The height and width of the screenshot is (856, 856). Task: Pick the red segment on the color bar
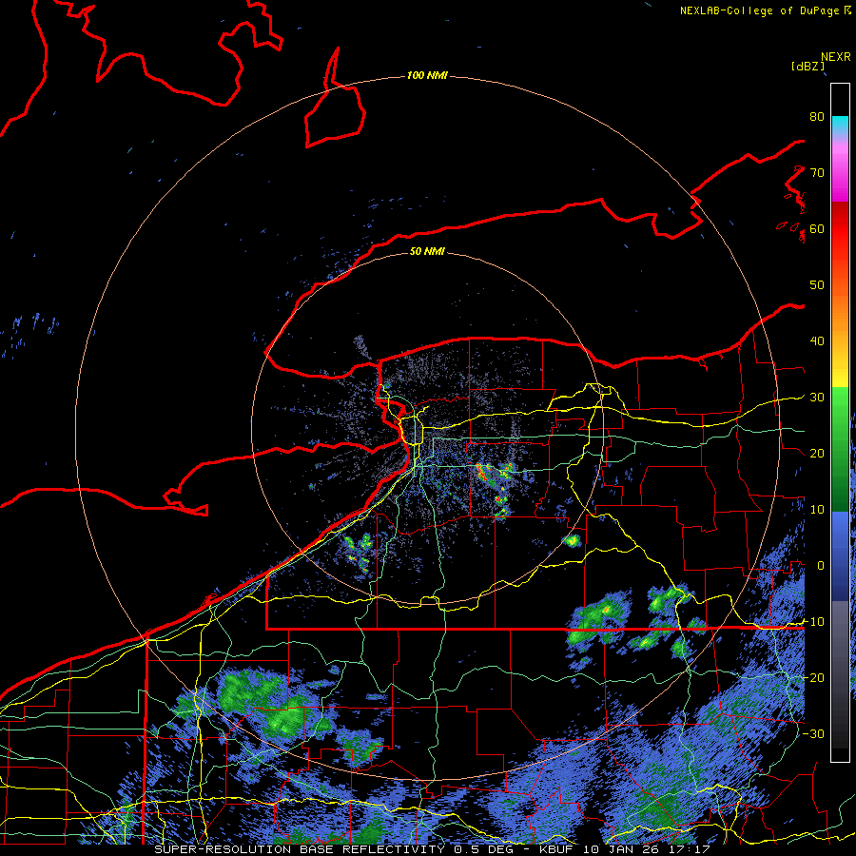tap(840, 229)
